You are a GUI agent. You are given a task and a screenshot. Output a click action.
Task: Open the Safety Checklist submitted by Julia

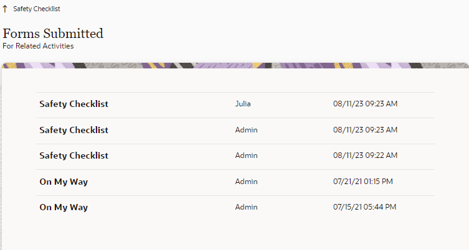point(73,104)
